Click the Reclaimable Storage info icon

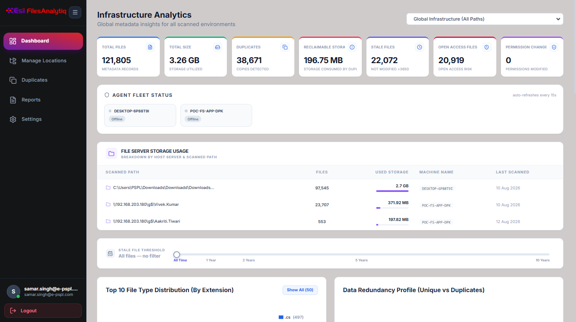352,47
